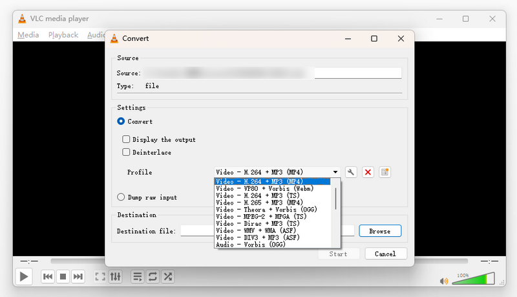Viewport: 517px width, 297px height.
Task: Click VLC cone icon in main window title
Action: point(22,19)
